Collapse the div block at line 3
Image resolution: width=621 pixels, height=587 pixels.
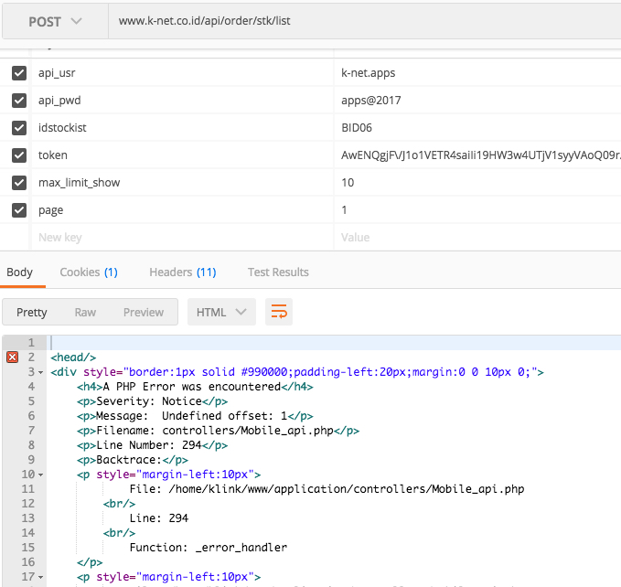pyautogui.click(x=41, y=373)
